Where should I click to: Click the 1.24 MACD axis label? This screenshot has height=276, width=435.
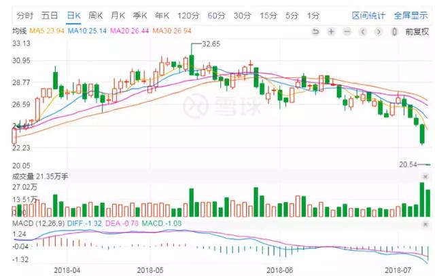(x=19, y=234)
